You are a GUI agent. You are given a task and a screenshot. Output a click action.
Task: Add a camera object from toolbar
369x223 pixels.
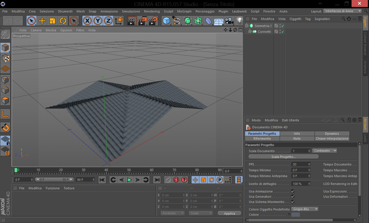(x=229, y=21)
